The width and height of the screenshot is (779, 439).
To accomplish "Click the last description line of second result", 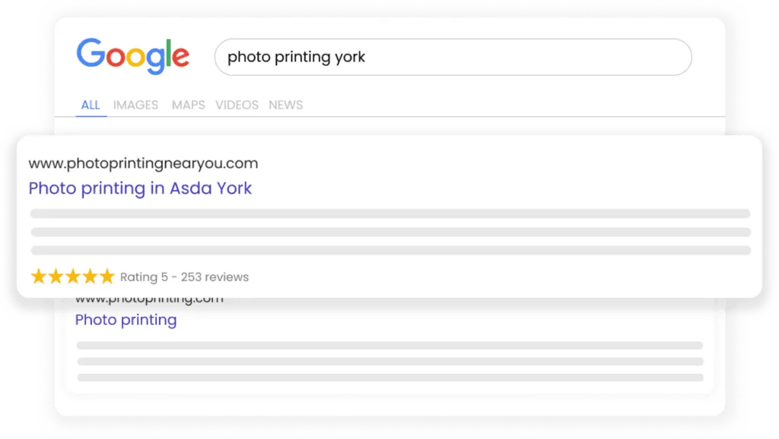I will [x=389, y=377].
